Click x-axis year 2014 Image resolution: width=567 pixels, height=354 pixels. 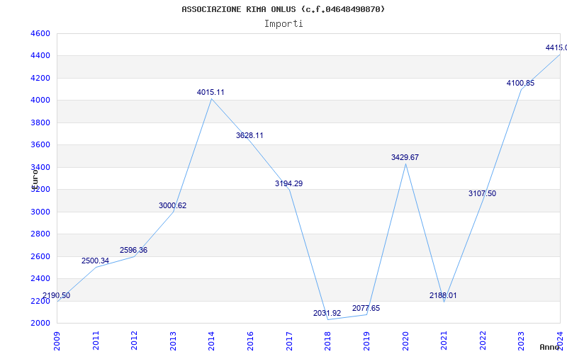pyautogui.click(x=212, y=341)
